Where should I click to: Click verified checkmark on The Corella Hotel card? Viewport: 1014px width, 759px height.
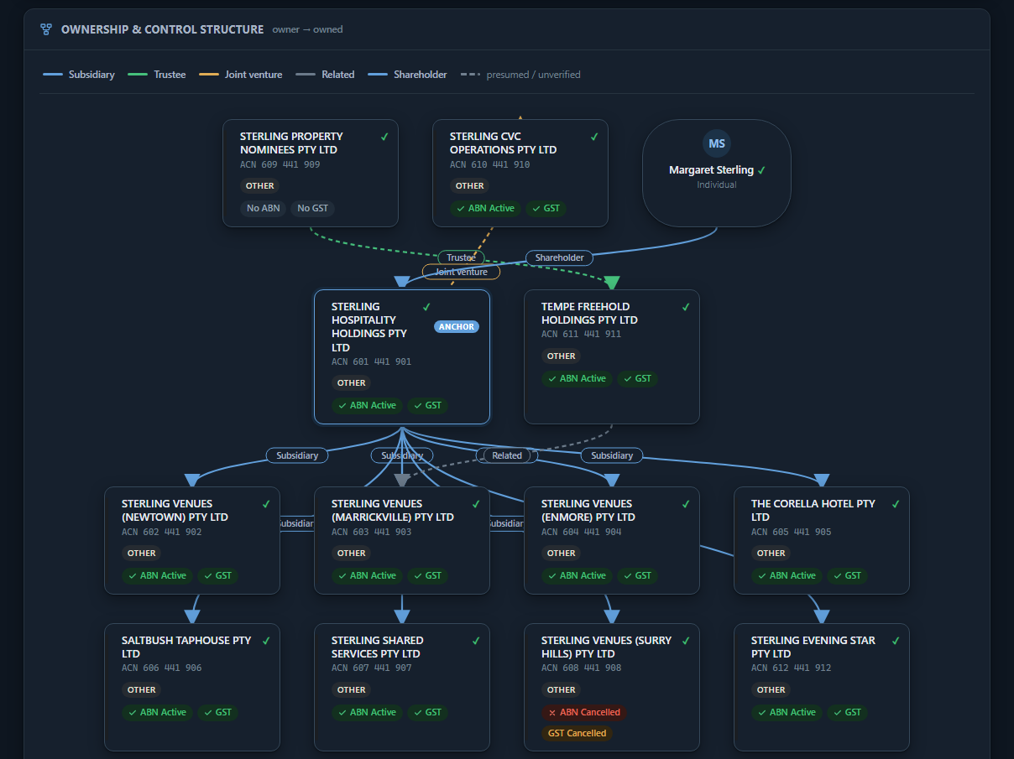(895, 504)
